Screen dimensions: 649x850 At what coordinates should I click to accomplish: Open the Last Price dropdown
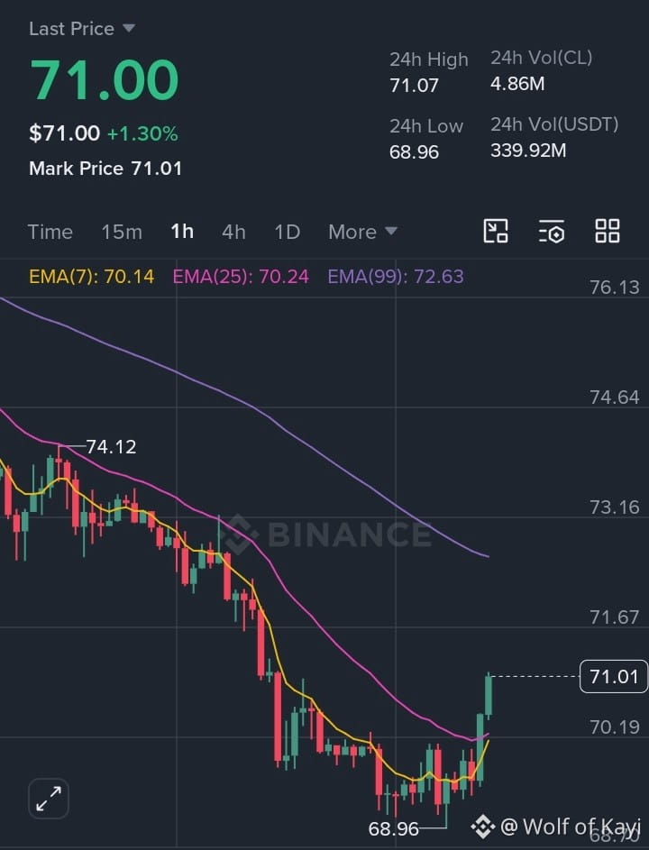tap(82, 28)
